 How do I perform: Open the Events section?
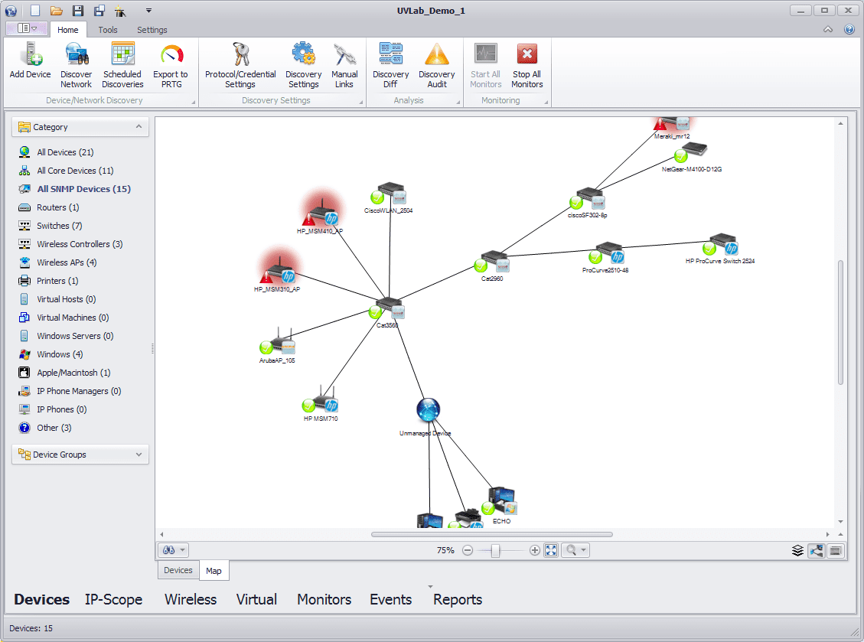(x=390, y=599)
